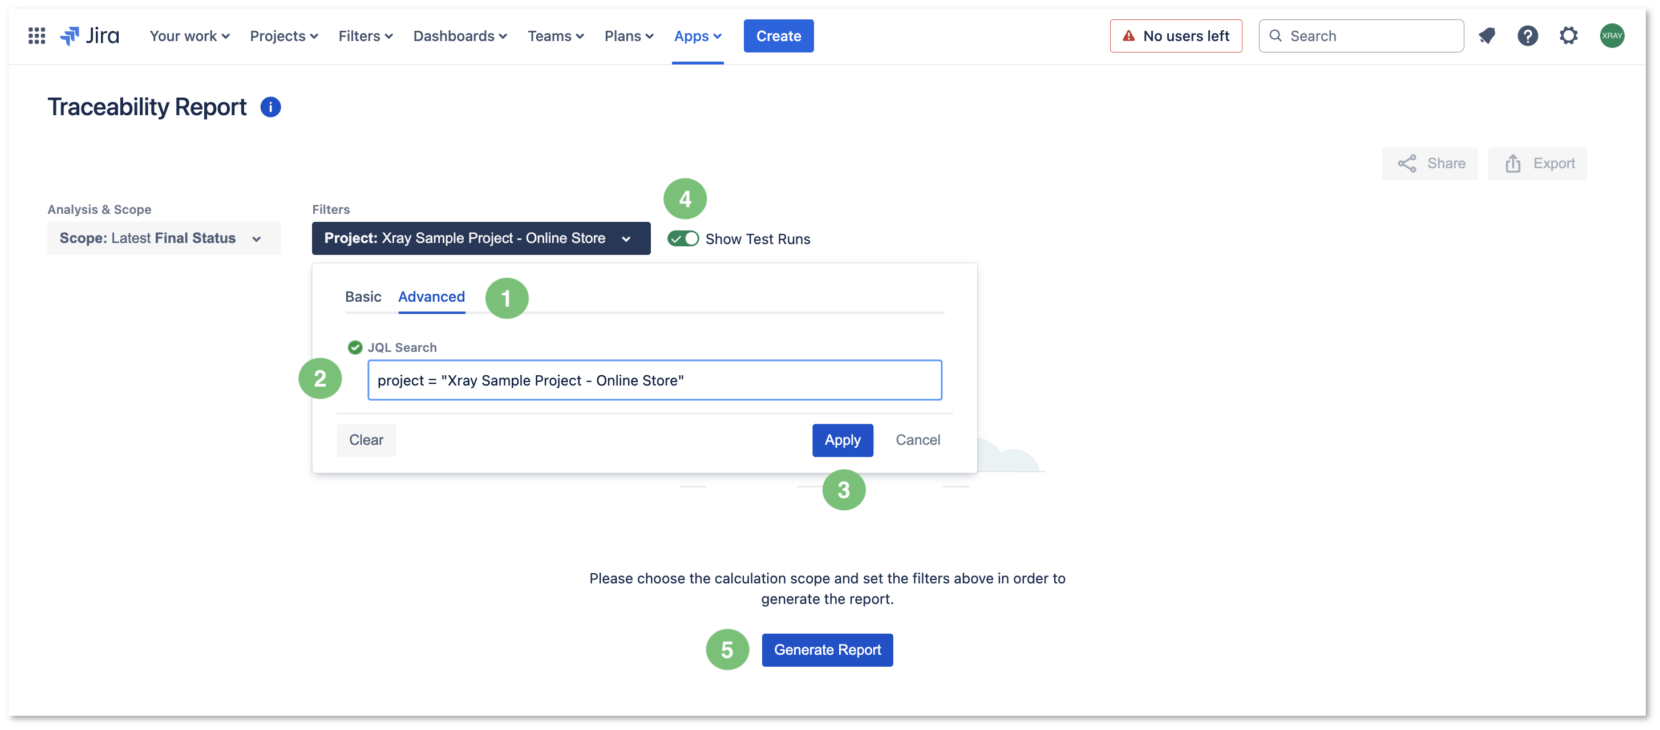
Task: Focus the top Search box
Action: coord(1361,36)
